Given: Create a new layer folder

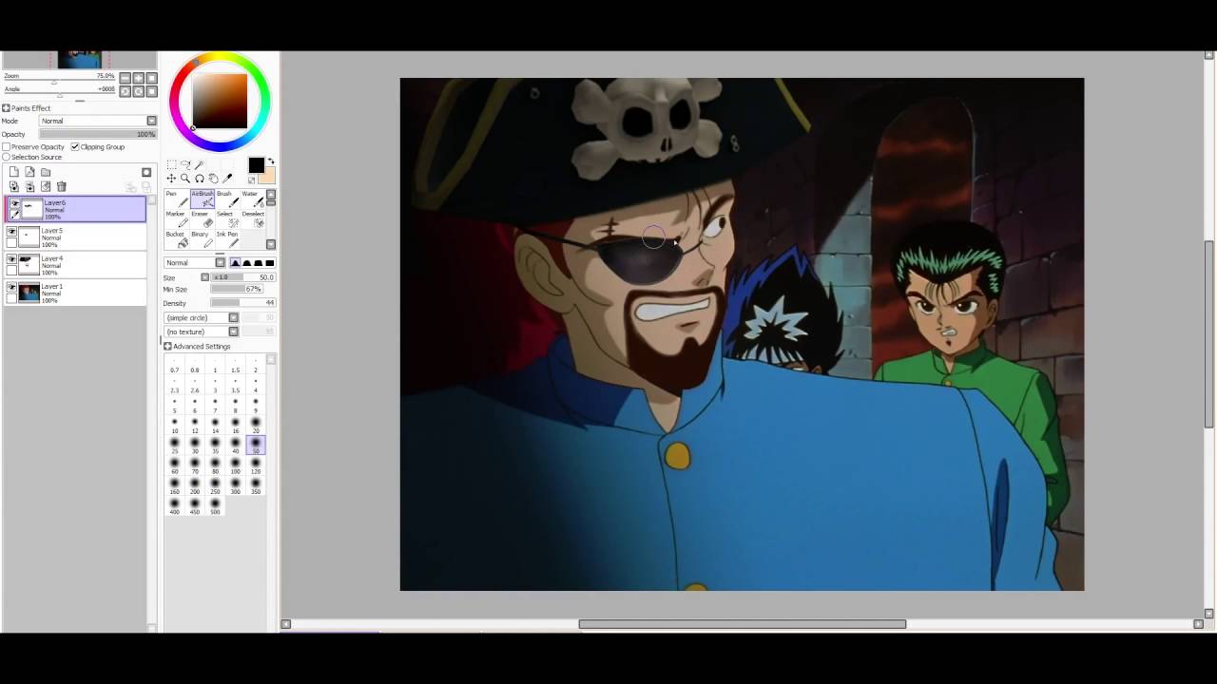Looking at the screenshot, I should [x=45, y=172].
